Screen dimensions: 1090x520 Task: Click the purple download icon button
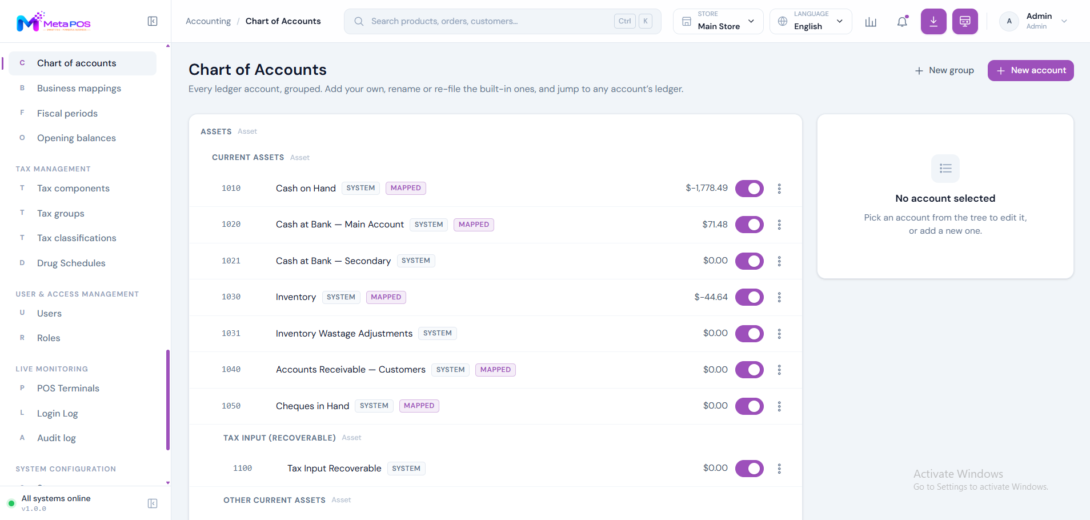click(x=933, y=22)
